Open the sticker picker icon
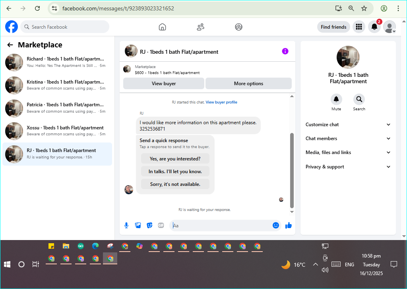 pyautogui.click(x=149, y=225)
